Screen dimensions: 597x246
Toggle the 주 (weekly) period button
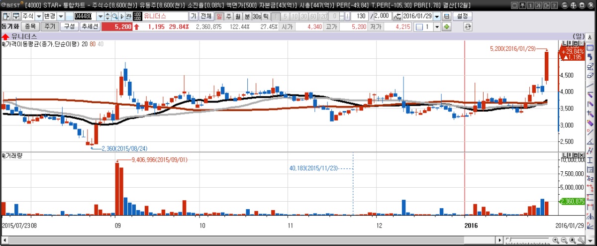click(x=229, y=16)
